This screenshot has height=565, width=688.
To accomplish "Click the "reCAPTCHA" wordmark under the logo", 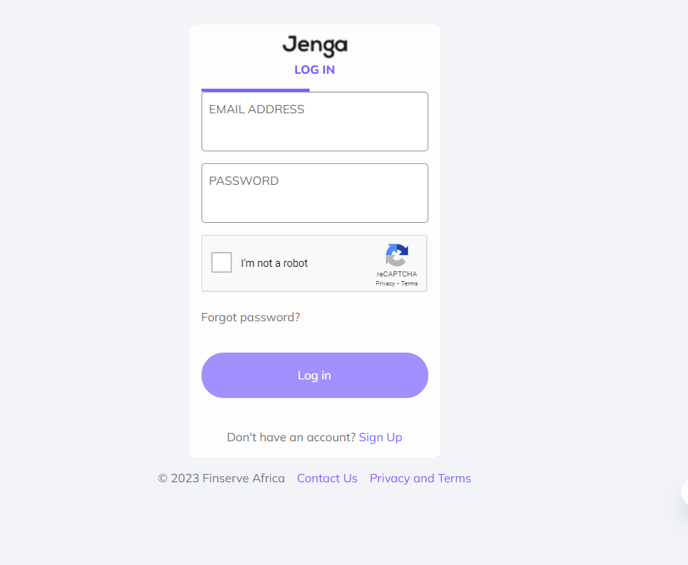I will tap(397, 274).
